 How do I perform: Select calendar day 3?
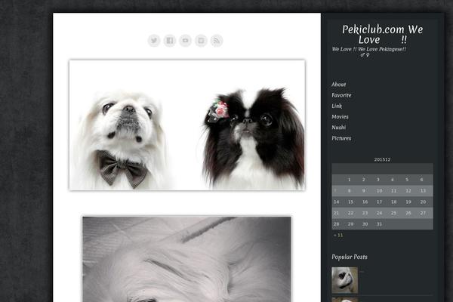378,180
